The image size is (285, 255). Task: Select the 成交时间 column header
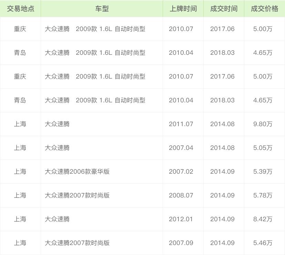[x=224, y=9]
